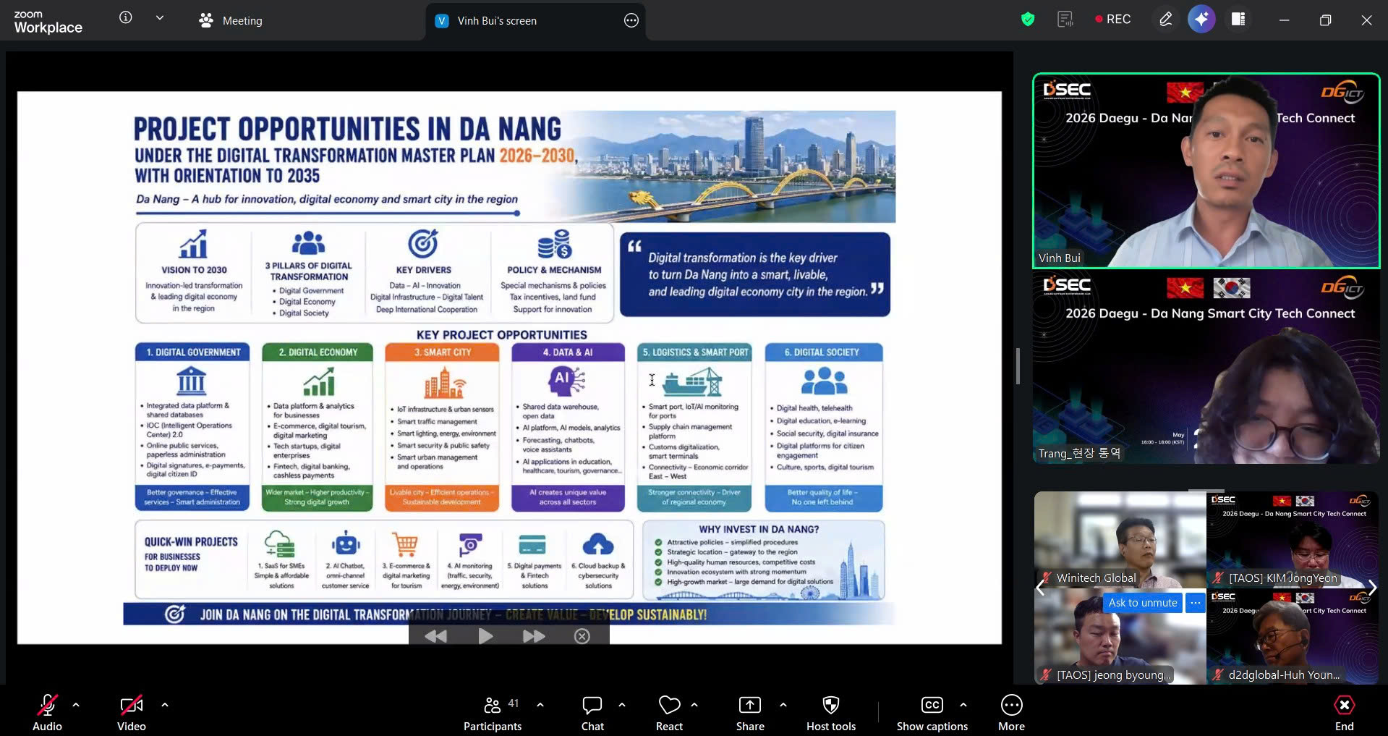Viewport: 1388px width, 736px height.
Task: Expand the Participants options caret
Action: (540, 705)
